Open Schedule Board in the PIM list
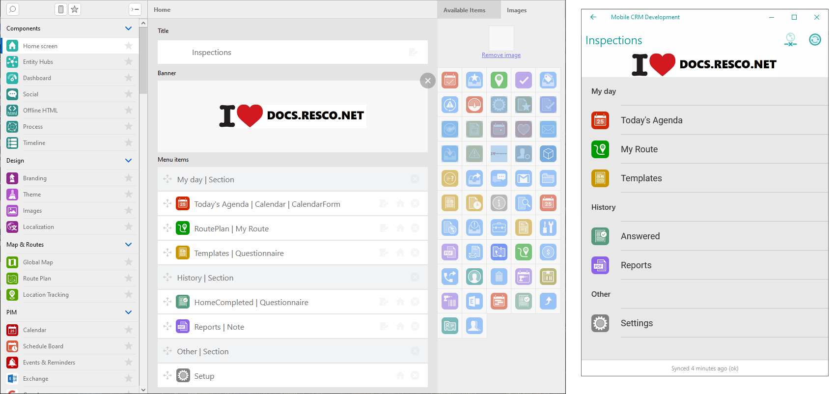 point(43,346)
